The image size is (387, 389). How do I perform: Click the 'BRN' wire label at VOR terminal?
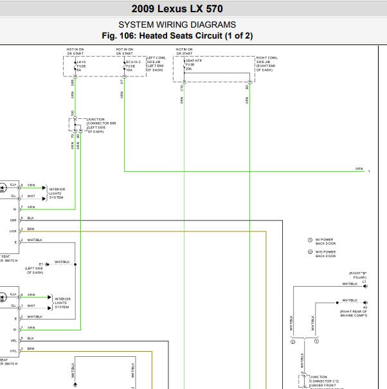pyautogui.click(x=31, y=229)
